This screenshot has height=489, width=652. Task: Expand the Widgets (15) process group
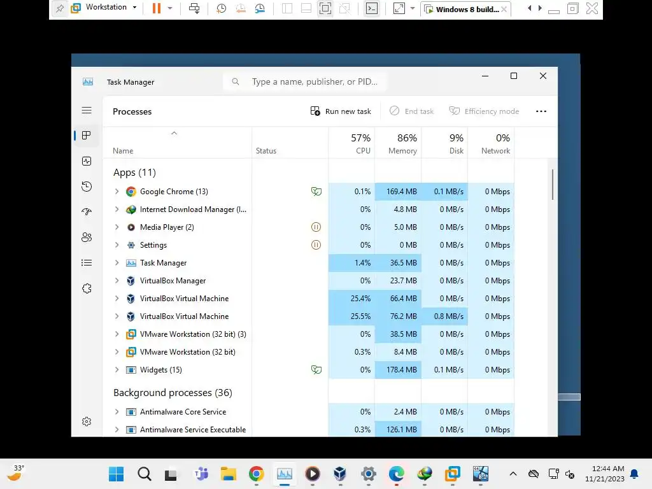click(117, 370)
